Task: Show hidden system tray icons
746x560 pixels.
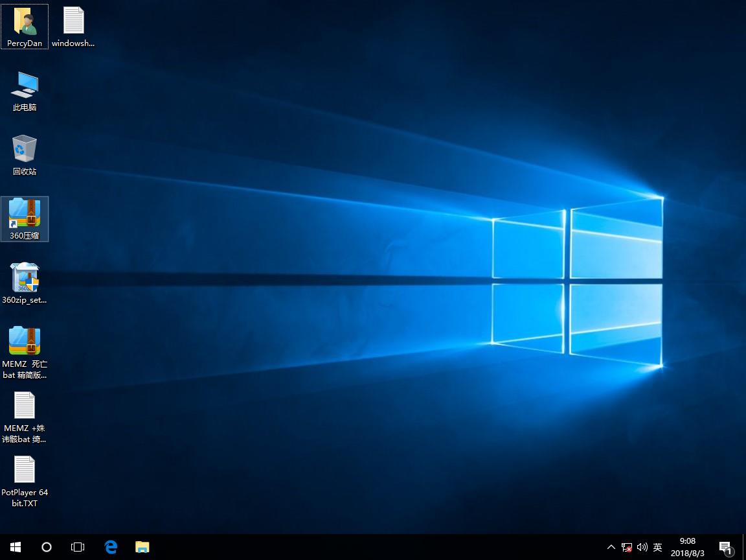Action: [611, 547]
